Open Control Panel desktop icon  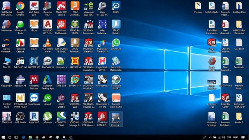click(7, 101)
